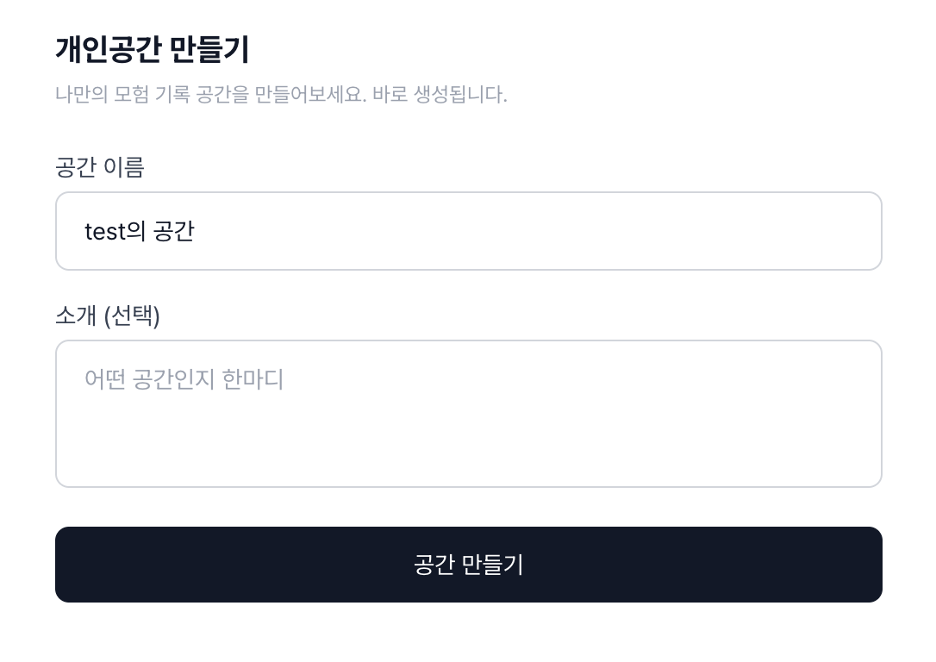Focus the 소개 (선택) text area
The height and width of the screenshot is (662, 936).
pyautogui.click(x=468, y=414)
